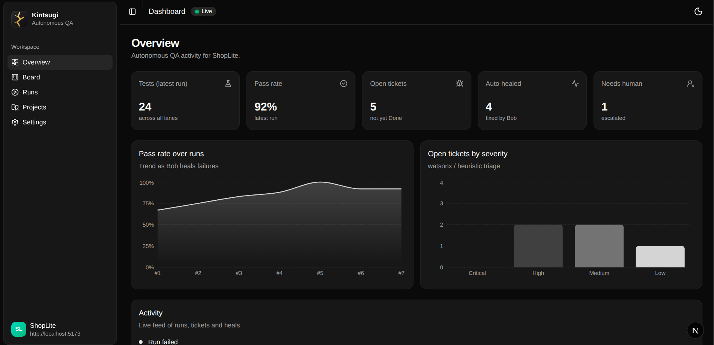The height and width of the screenshot is (345, 714).
Task: Open Settings in the sidebar
Action: [60, 122]
